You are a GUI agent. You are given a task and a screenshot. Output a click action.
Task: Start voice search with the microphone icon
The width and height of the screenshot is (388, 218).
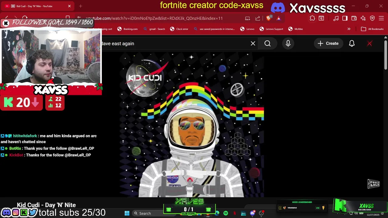click(x=288, y=43)
